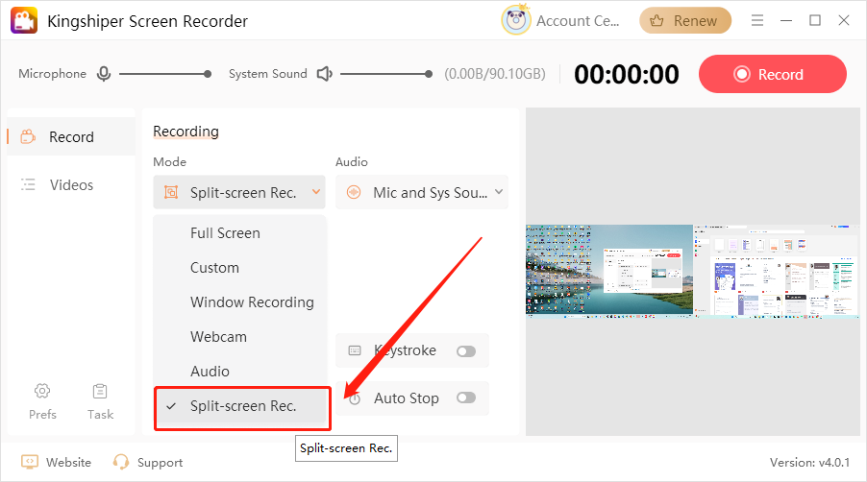
Task: Select Full Screen recording mode
Action: click(x=225, y=233)
